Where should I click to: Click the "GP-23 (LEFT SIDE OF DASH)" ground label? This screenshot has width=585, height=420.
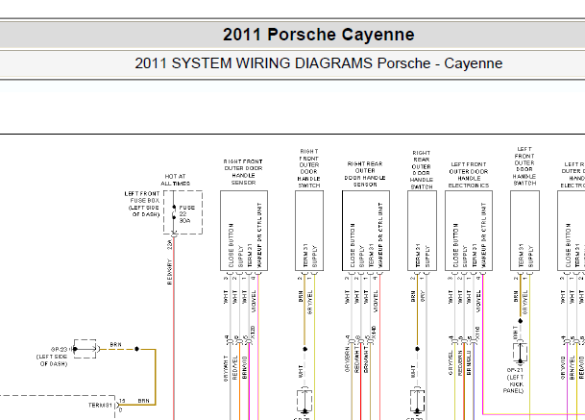point(52,357)
